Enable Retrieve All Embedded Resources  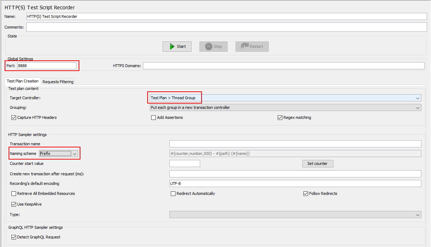coord(14,193)
